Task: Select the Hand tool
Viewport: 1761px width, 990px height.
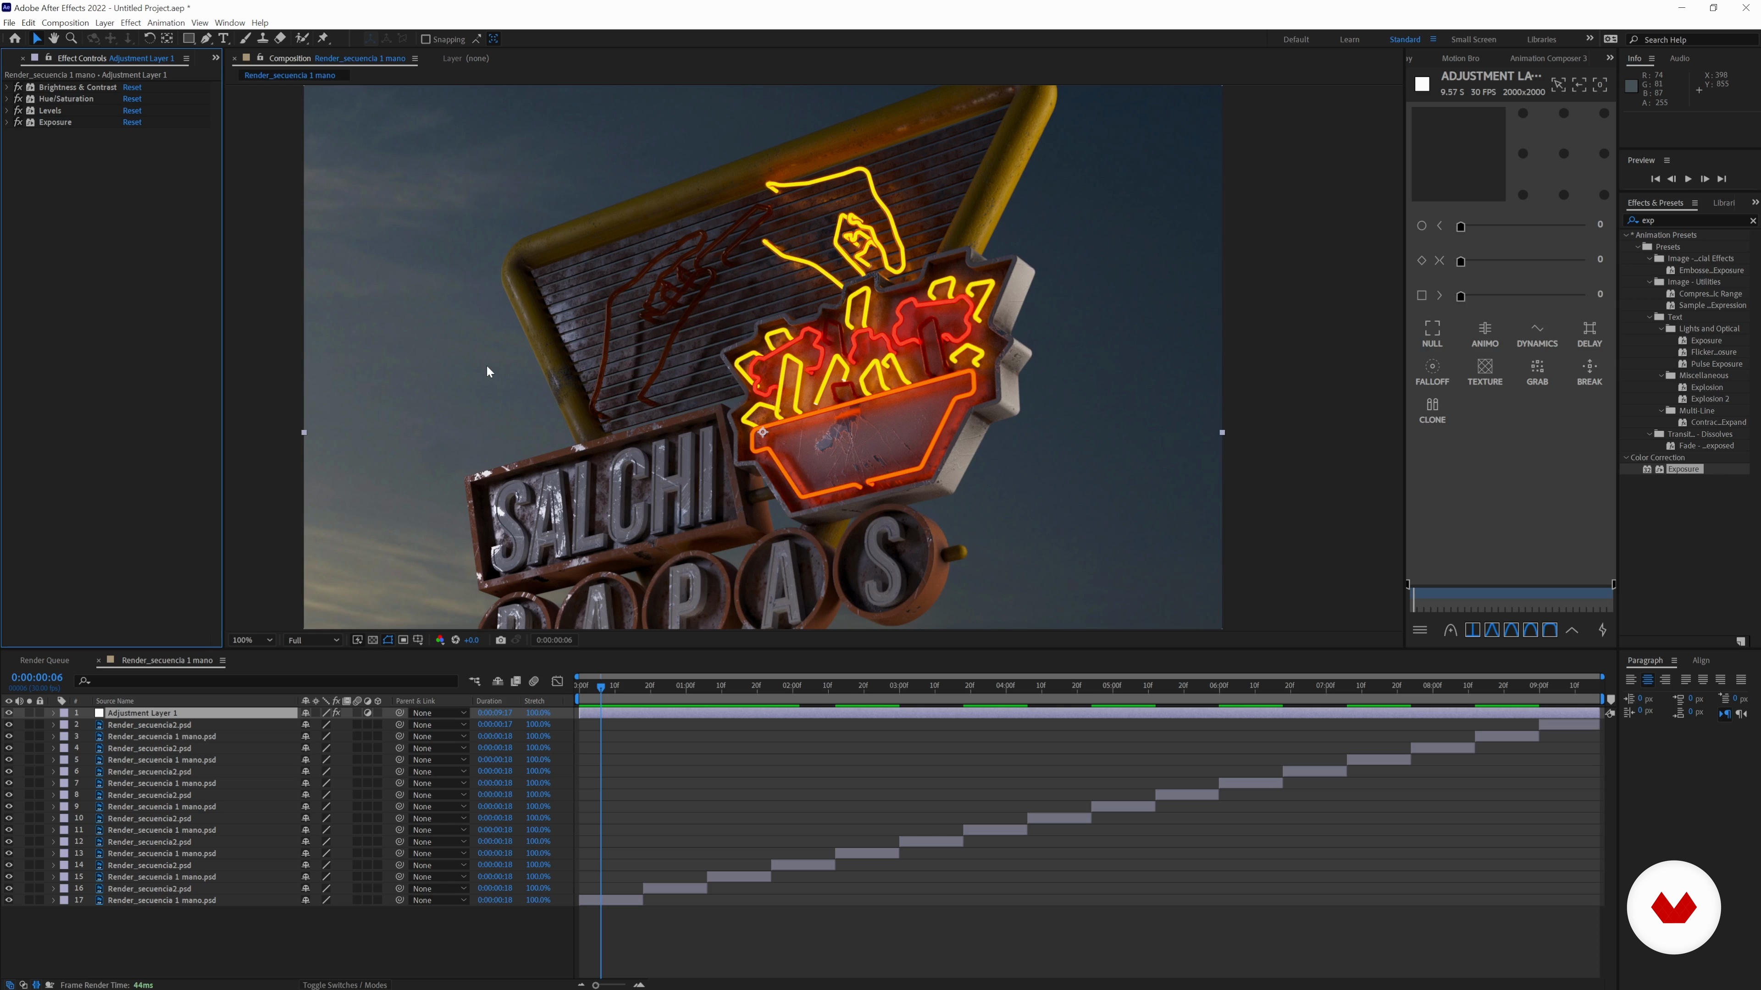Action: (x=54, y=39)
